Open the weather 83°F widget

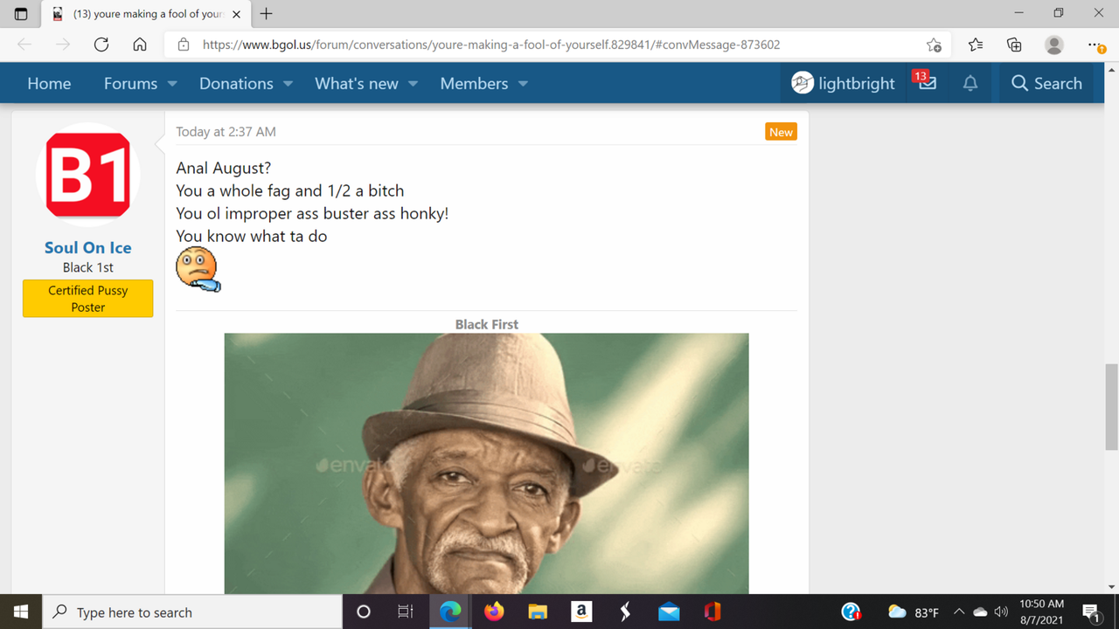pyautogui.click(x=914, y=612)
